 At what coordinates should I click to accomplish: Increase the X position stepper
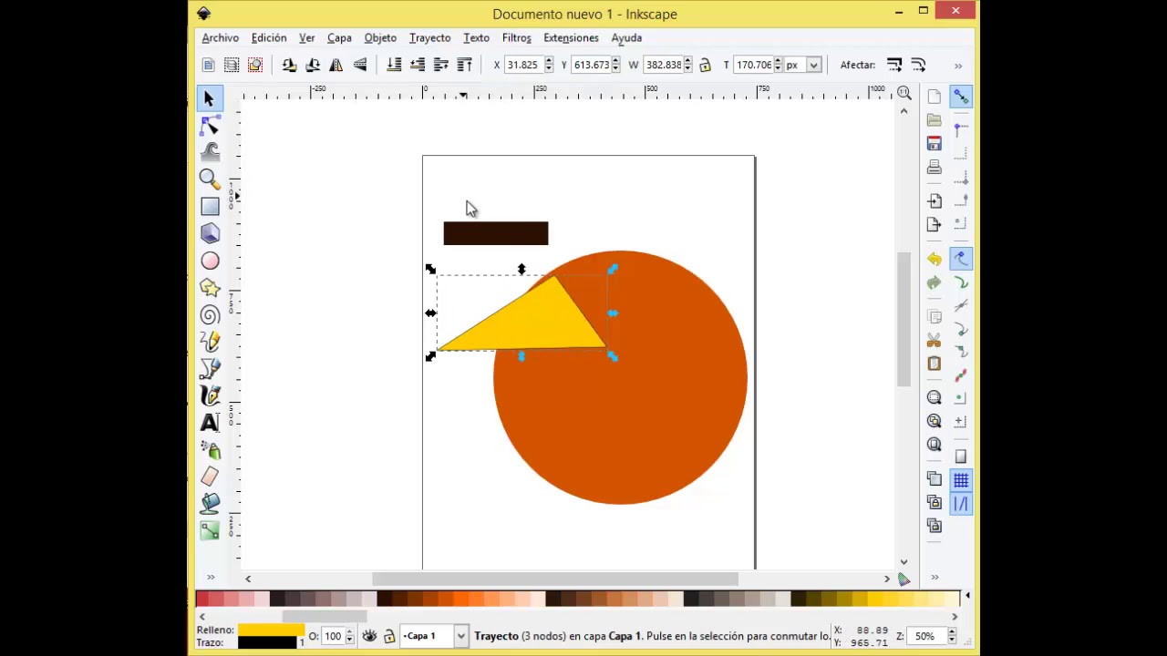(x=549, y=61)
